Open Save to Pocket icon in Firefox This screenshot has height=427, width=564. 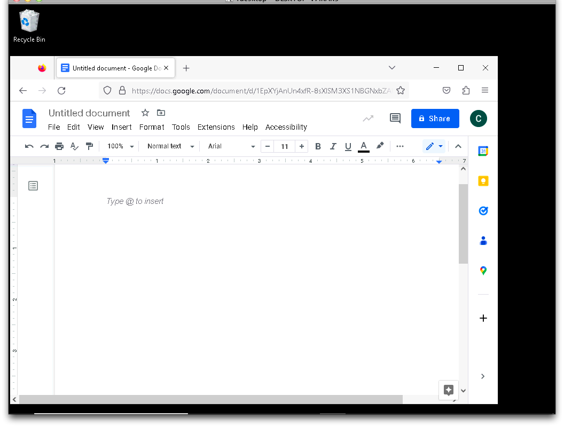click(446, 91)
